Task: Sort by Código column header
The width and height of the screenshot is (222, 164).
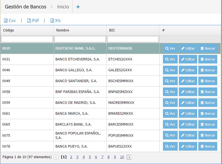Action: [x=27, y=30]
